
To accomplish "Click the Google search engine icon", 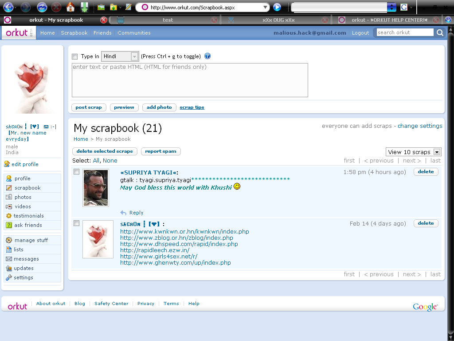I will click(x=404, y=7).
